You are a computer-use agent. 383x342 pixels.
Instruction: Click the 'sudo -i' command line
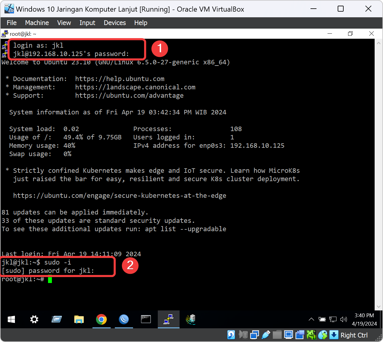point(36,262)
